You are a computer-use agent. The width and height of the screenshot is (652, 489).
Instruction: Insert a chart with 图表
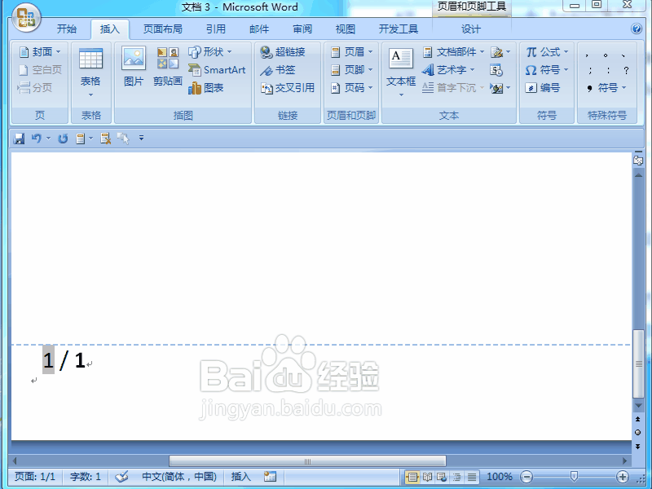tap(206, 88)
